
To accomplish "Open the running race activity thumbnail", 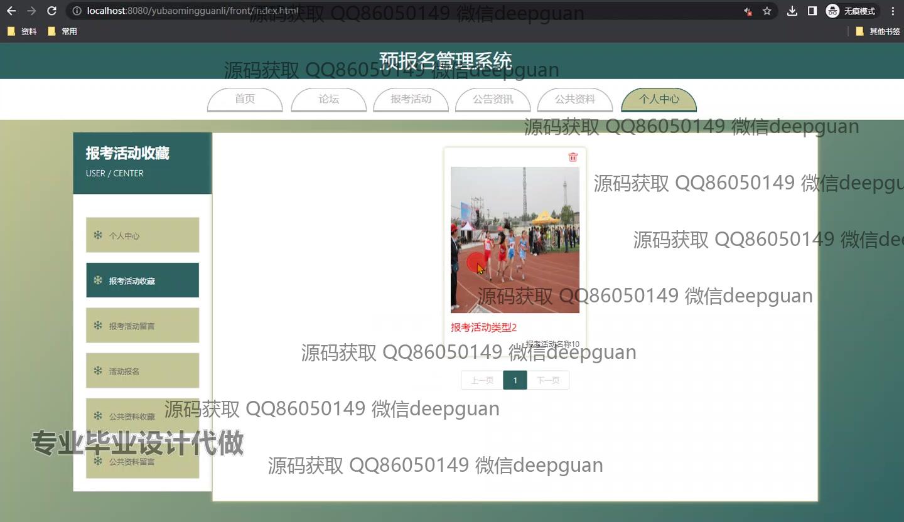I will point(515,240).
